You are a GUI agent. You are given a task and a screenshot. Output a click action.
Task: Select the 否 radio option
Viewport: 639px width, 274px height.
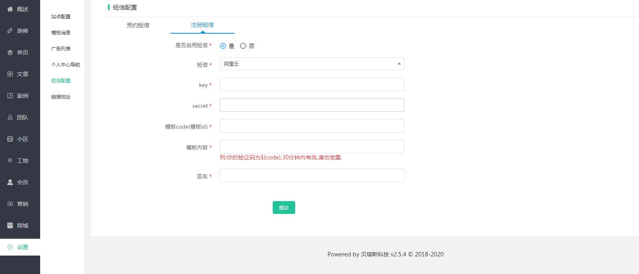243,46
